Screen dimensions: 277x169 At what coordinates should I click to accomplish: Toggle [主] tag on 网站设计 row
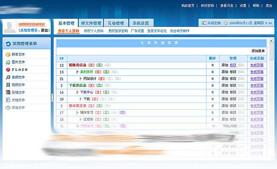(x=101, y=79)
